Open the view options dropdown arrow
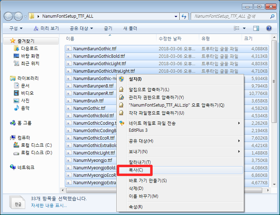Image resolution: width=280 pixels, height=215 pixels. [x=244, y=28]
